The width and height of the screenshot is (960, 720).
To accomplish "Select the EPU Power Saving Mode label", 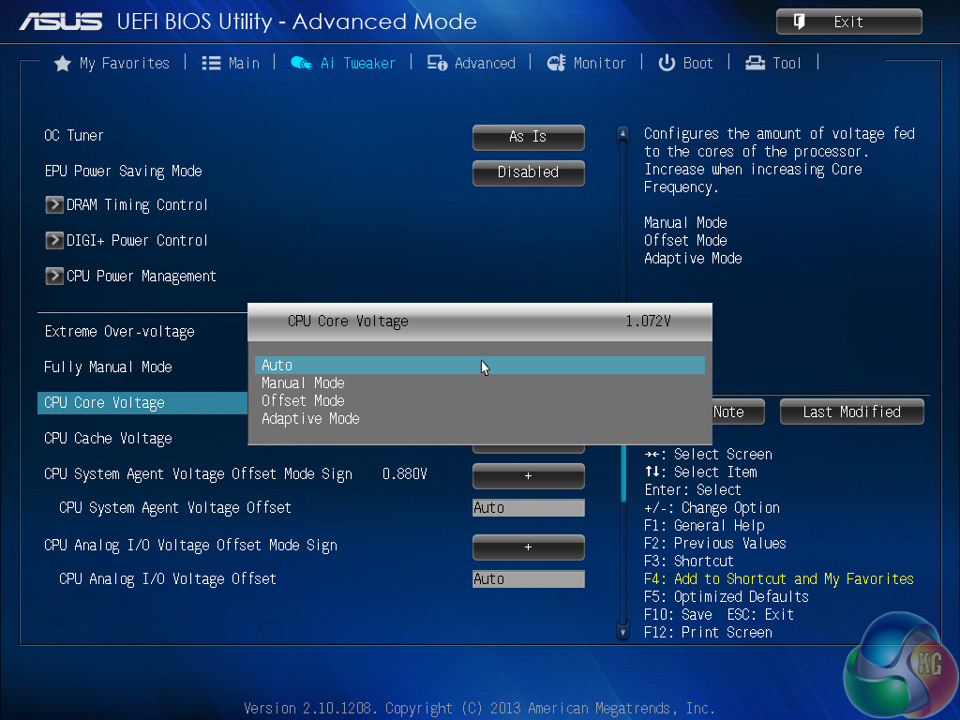I will pos(123,172).
